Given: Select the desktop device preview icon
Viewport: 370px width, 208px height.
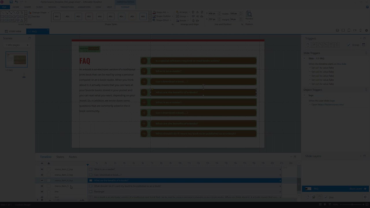Looking at the screenshot, I should [337, 30].
